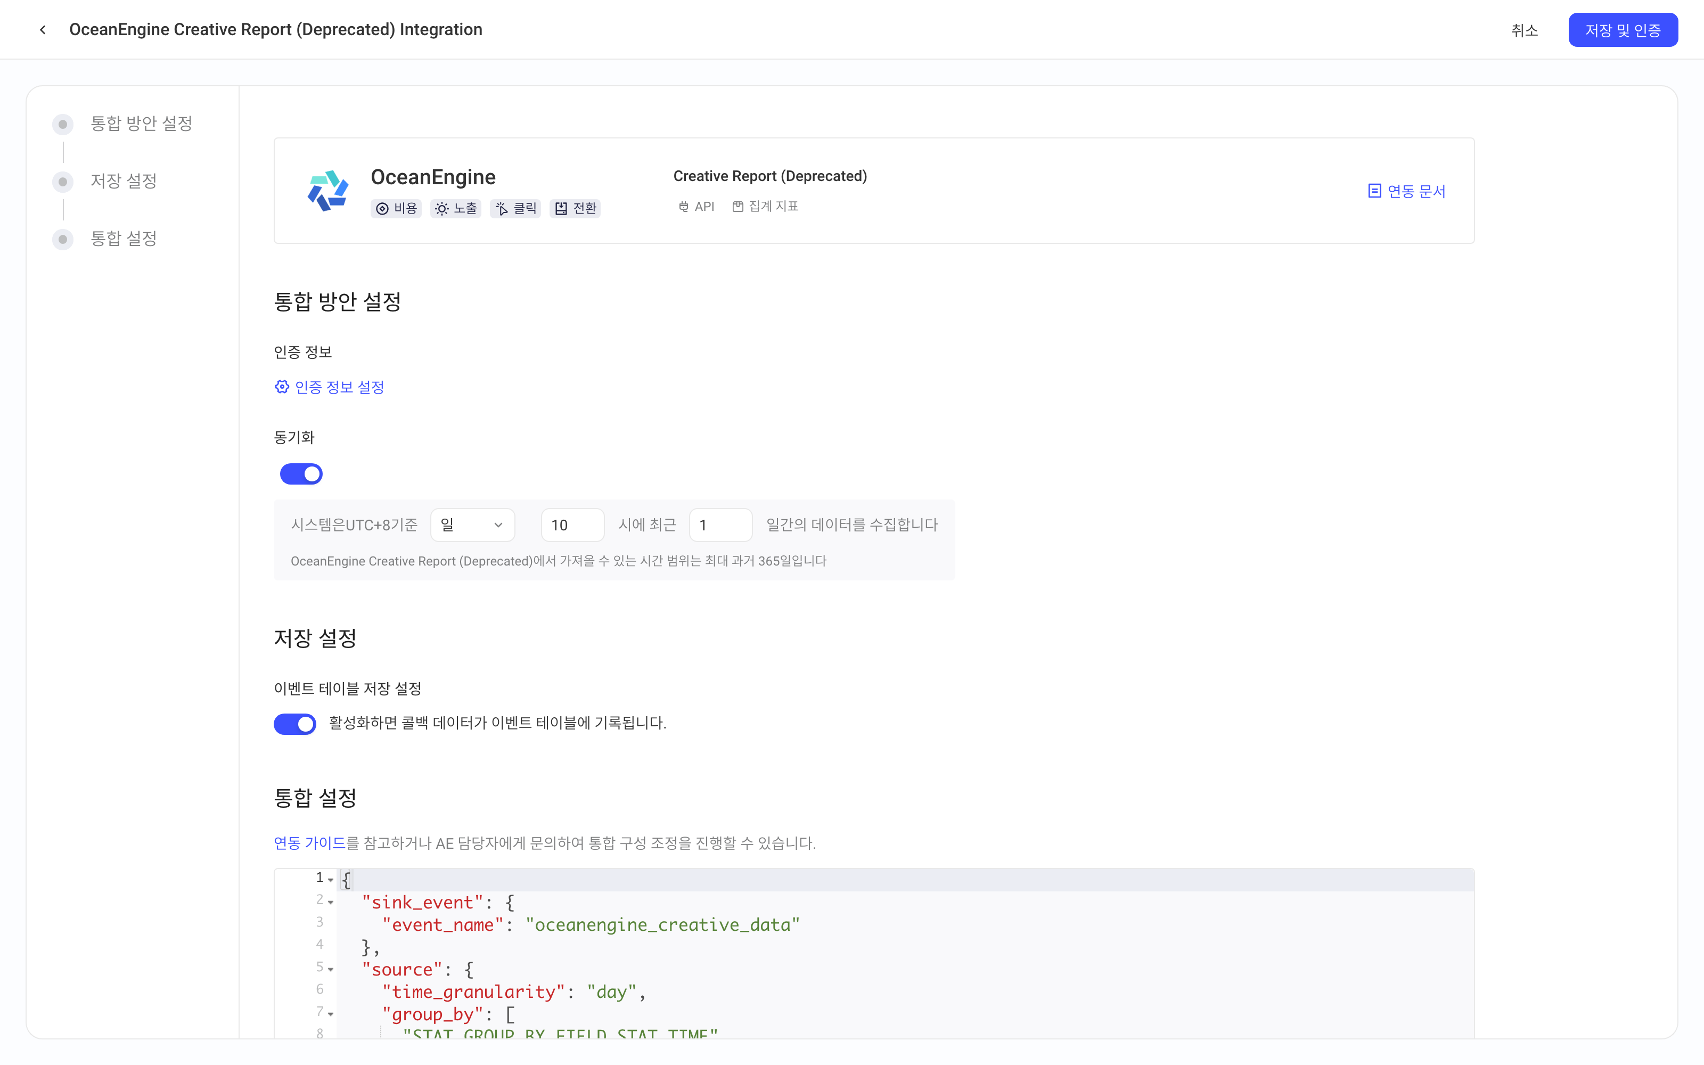Screen dimensions: 1704x1065
Task: Click the 시스템은UTC+8기준 label
Action: pyautogui.click(x=354, y=525)
